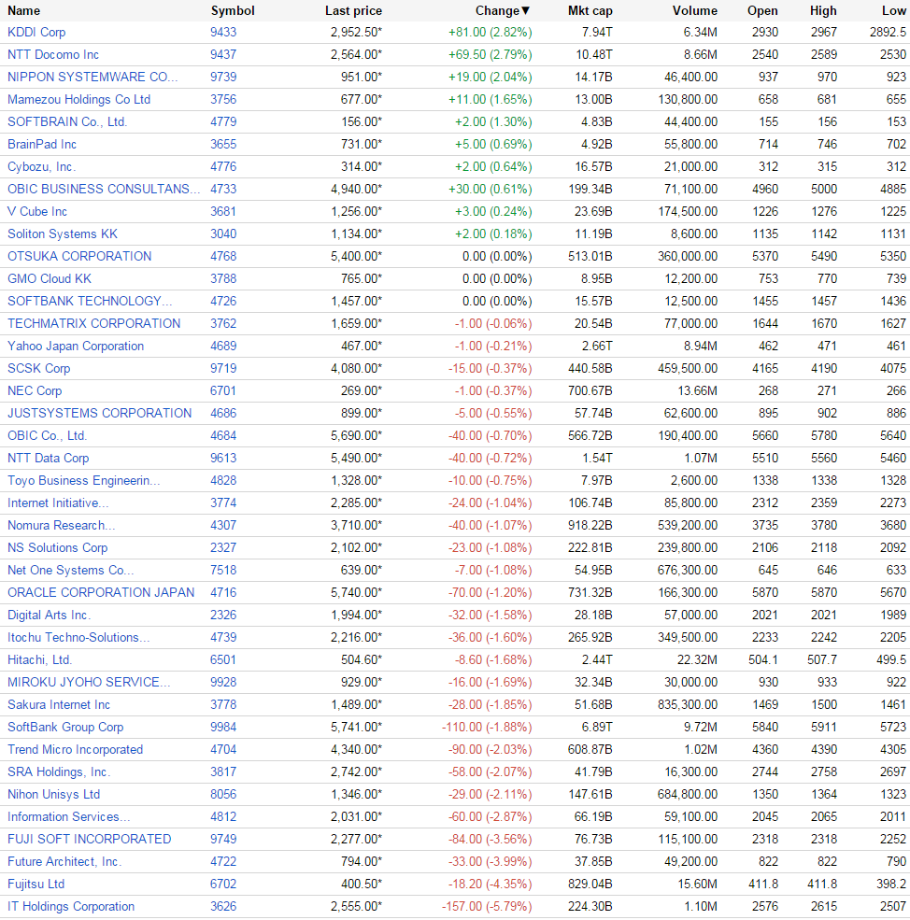Screen dimensions: 910x920
Task: Click ticker symbol 9984
Action: click(x=223, y=727)
